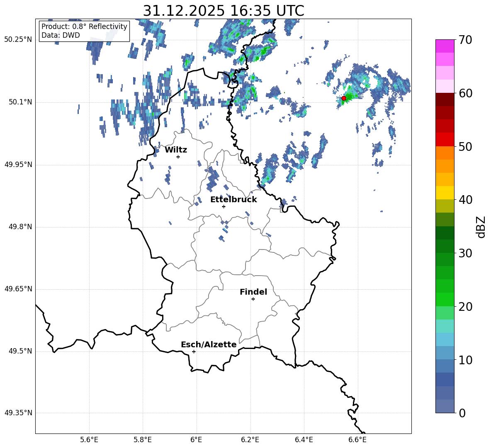
Task: Click the timestamp title 31.12.2025 16:35 UTC
Action: tap(224, 11)
